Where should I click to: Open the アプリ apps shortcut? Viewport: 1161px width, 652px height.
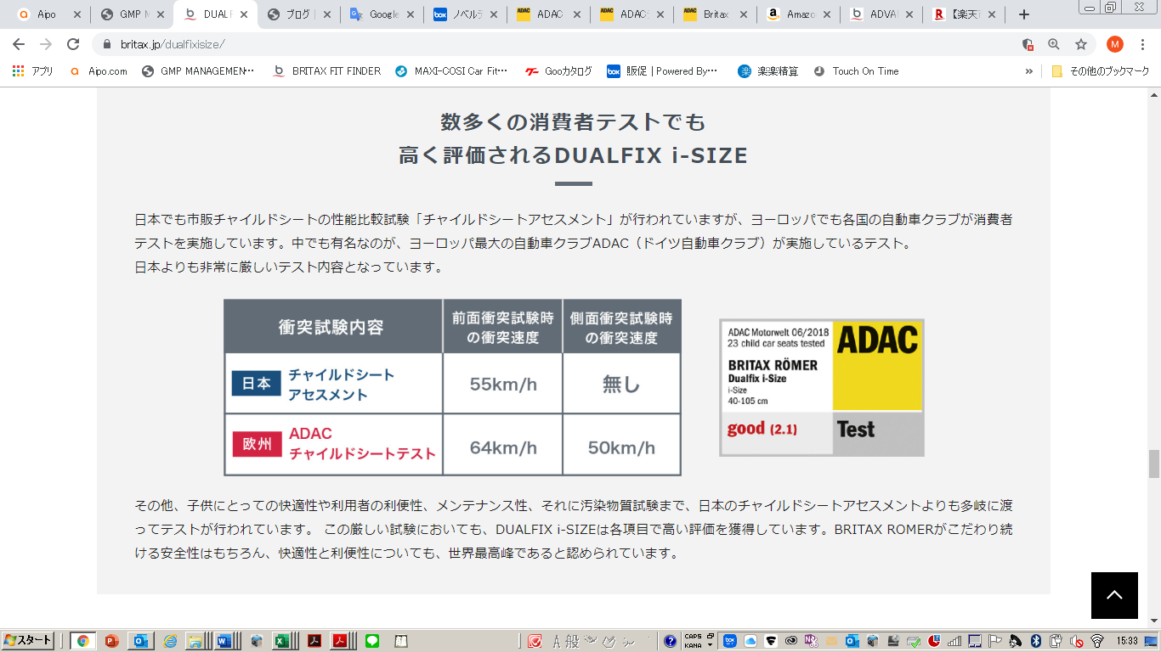click(x=33, y=71)
